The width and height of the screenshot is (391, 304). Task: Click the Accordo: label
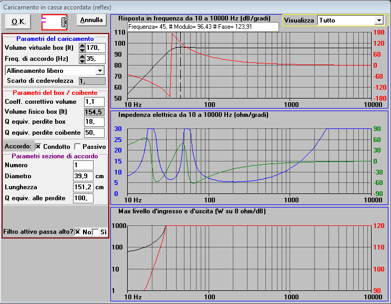[18, 146]
